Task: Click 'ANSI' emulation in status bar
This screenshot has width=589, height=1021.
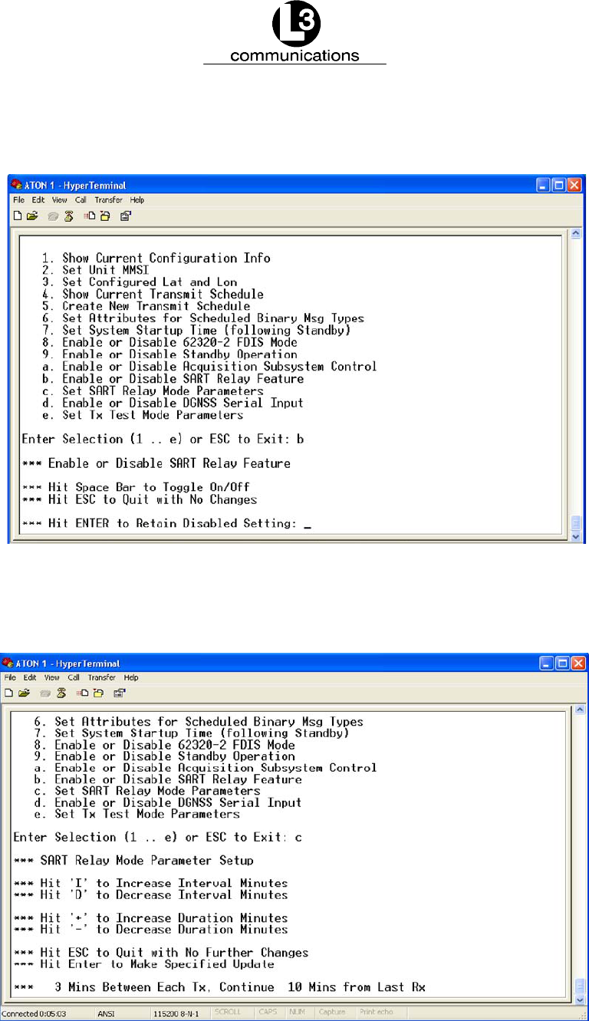Action: (x=106, y=1013)
